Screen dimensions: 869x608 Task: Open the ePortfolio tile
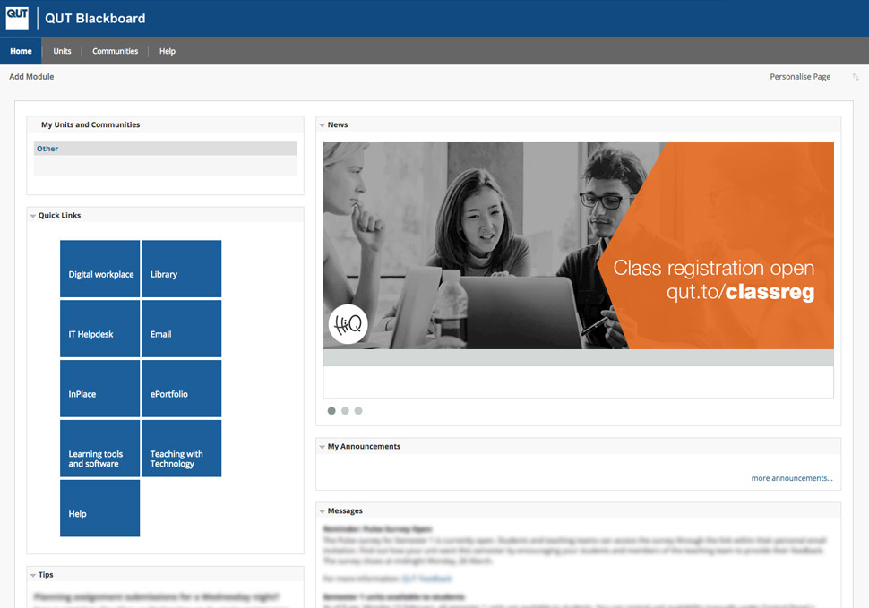point(181,388)
